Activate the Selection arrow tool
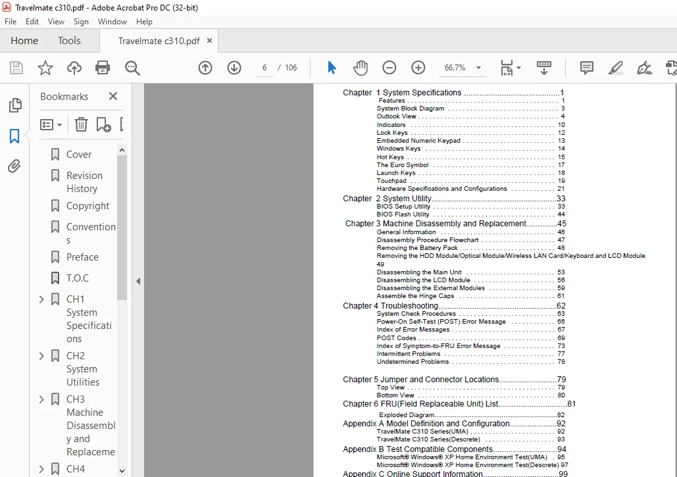Image resolution: width=677 pixels, height=477 pixels. [332, 68]
